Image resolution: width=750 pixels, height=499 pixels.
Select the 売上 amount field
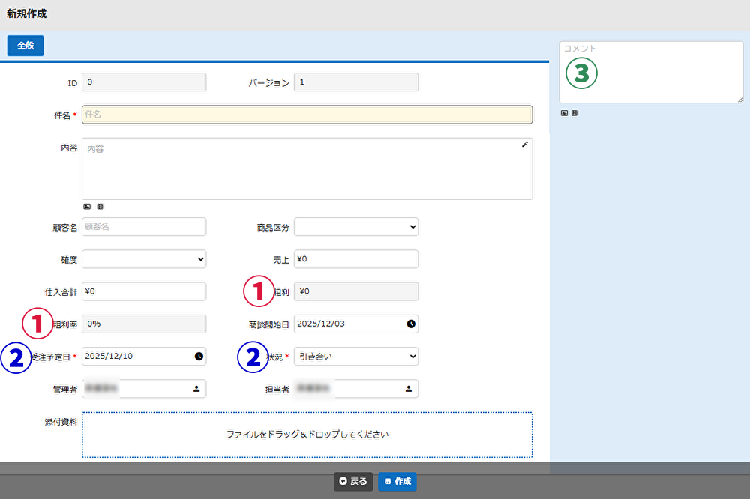355,258
